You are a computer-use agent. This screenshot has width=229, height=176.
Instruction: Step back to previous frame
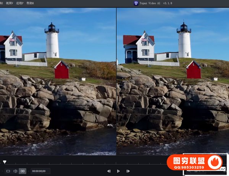pos(109,171)
